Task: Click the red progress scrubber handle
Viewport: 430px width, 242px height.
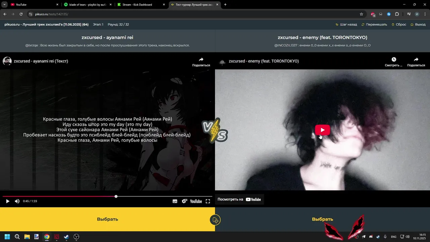Action: (x=116, y=196)
